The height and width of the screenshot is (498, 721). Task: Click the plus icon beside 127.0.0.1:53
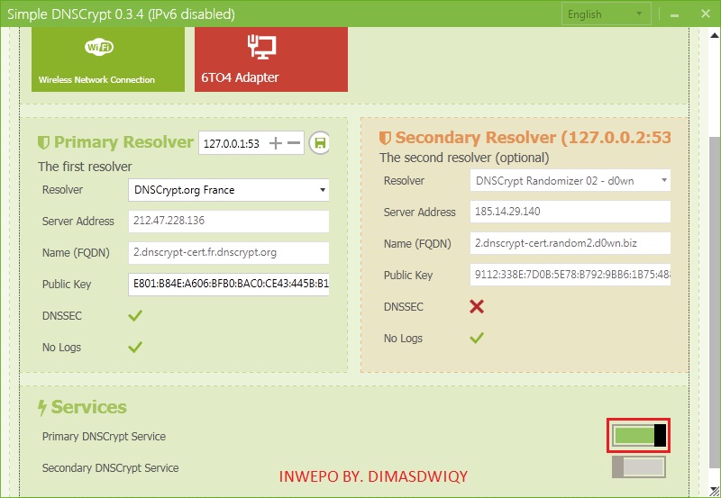[x=276, y=143]
